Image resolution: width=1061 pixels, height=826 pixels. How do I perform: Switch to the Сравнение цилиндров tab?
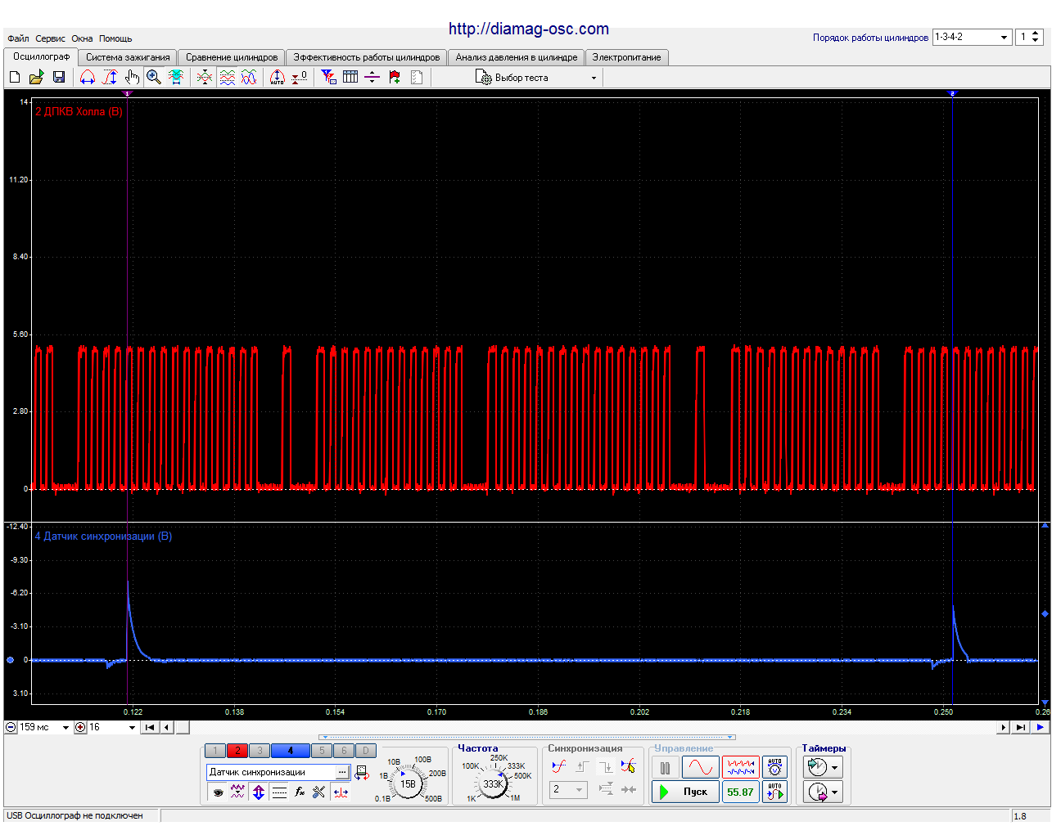click(232, 57)
